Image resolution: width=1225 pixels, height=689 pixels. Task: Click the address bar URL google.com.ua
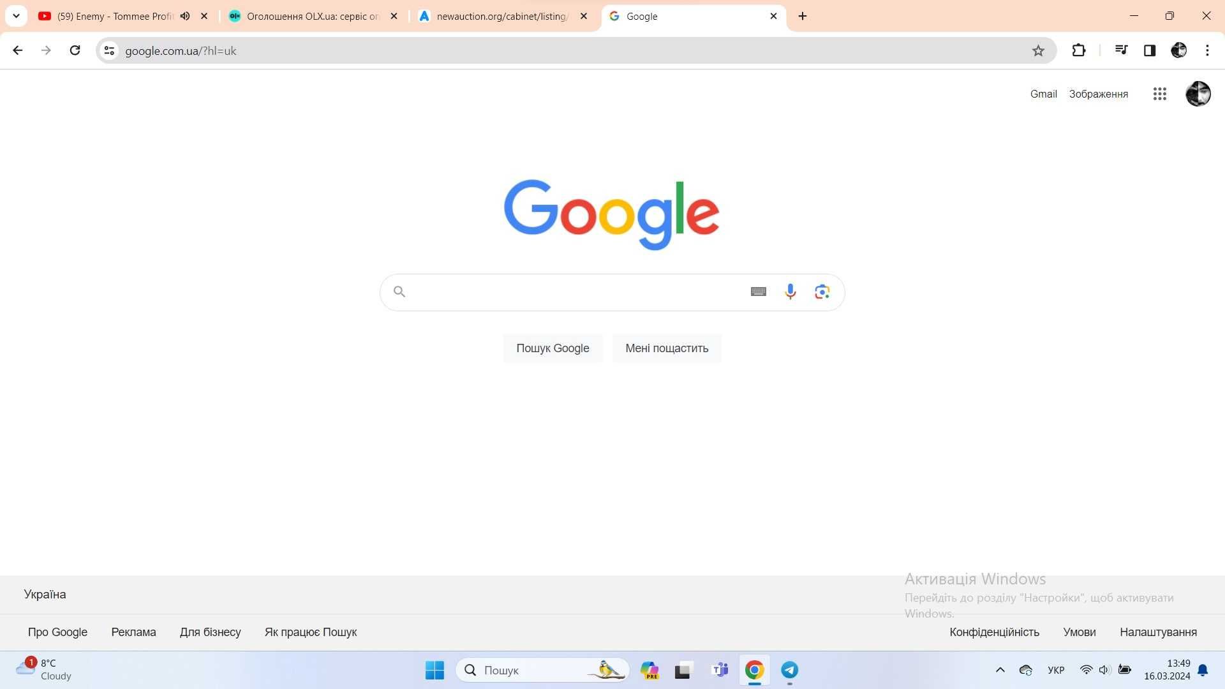[181, 51]
